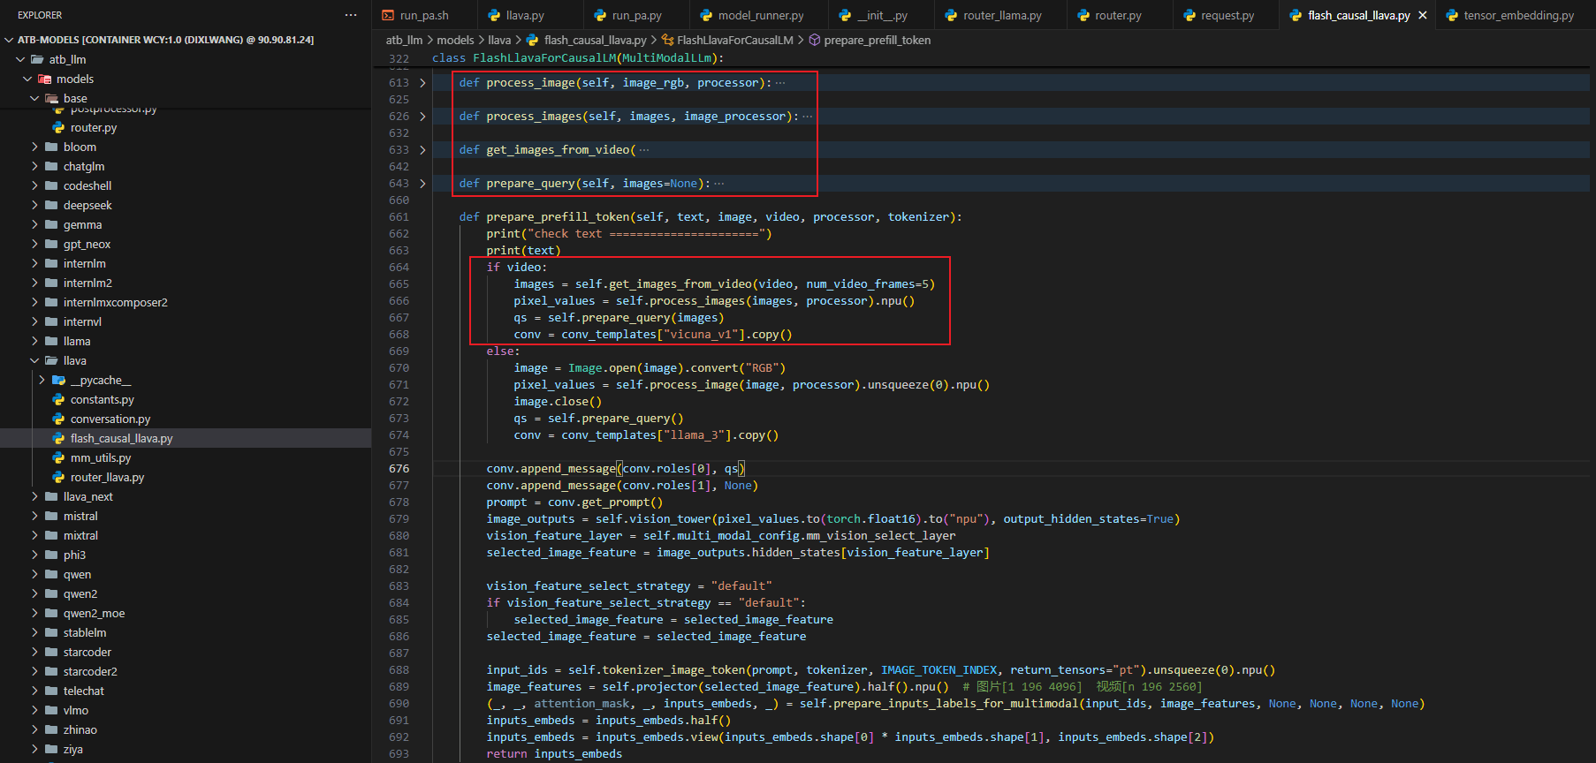Image resolution: width=1596 pixels, height=763 pixels.
Task: Expand the codeshell folder
Action: [34, 185]
